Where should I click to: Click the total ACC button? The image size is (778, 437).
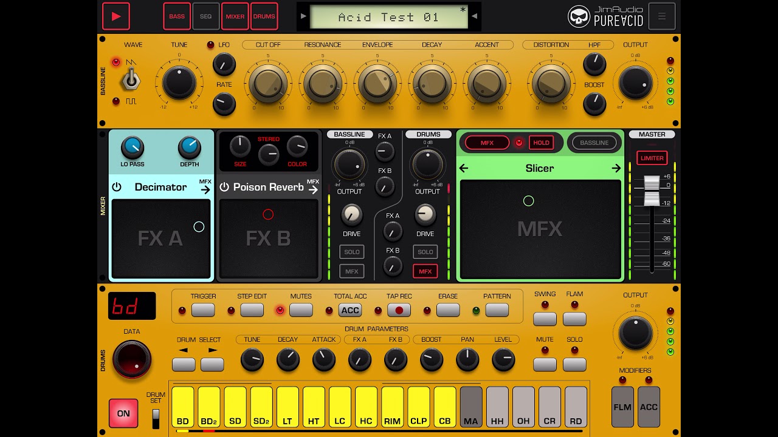[350, 310]
